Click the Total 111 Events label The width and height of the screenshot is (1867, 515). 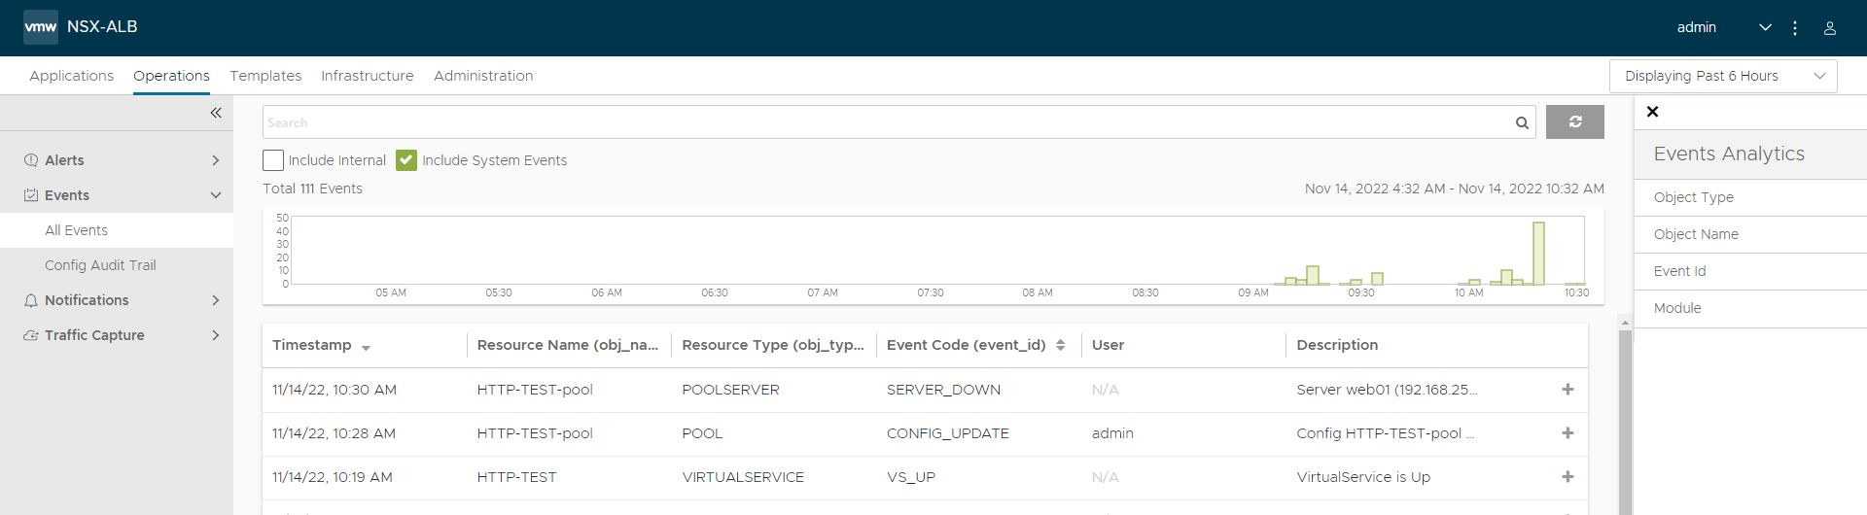(x=312, y=189)
